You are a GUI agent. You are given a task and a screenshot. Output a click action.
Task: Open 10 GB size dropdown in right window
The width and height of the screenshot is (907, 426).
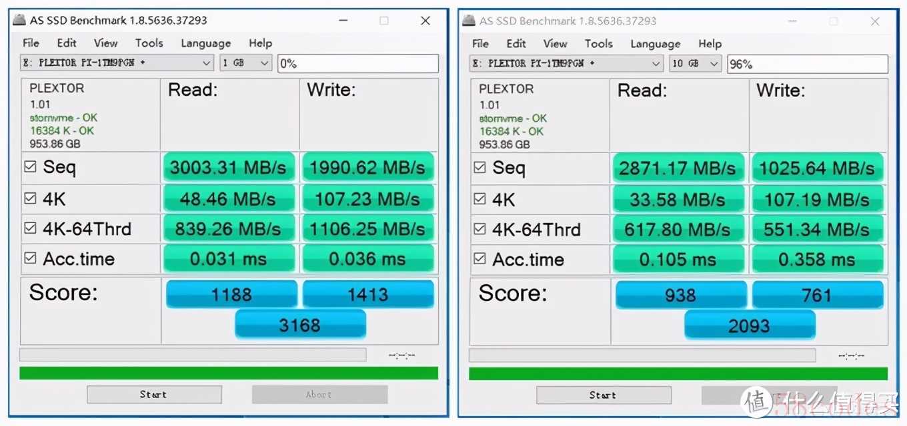[x=696, y=64]
